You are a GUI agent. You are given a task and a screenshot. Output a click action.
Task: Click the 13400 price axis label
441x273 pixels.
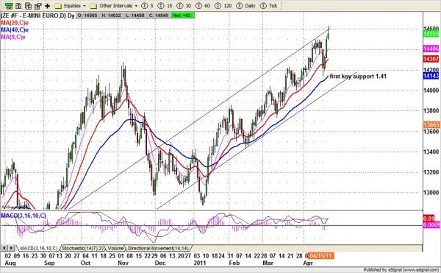431,152
